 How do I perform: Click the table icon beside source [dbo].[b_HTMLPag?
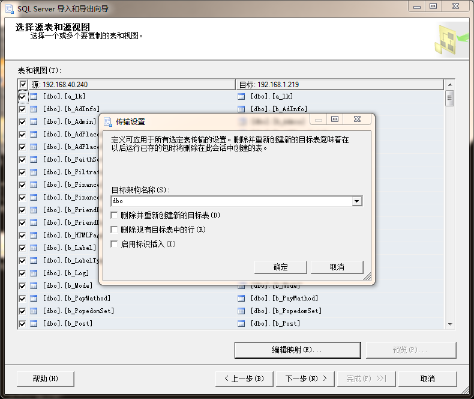click(34, 235)
